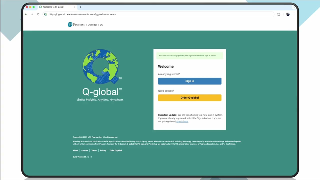Click the address bar URL field
320x180 pixels.
(x=158, y=14)
